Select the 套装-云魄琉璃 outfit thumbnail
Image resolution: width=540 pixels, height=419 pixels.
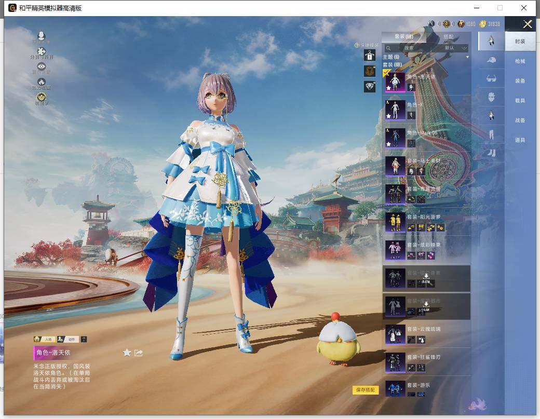395,334
